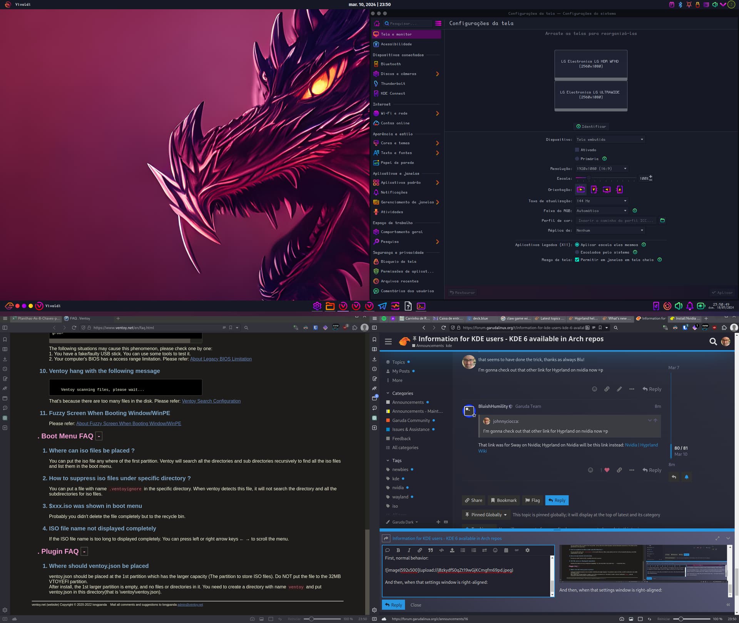Click the Italic icon in the reply editor toolbar

click(409, 550)
